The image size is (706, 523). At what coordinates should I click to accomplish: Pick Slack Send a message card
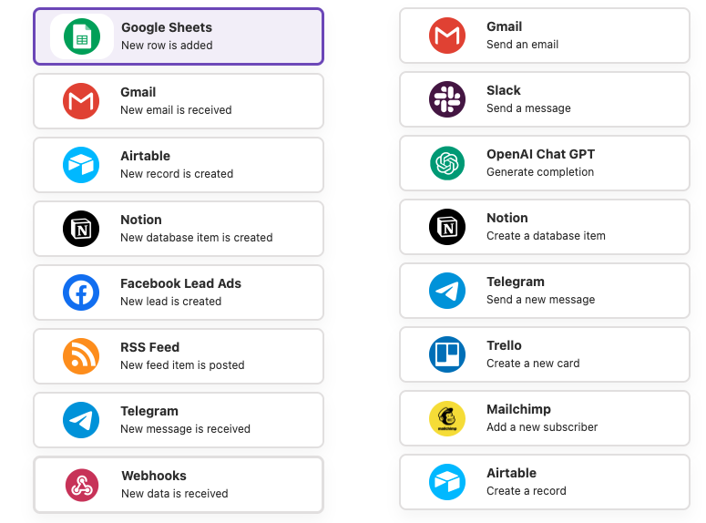544,99
